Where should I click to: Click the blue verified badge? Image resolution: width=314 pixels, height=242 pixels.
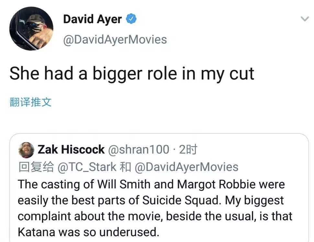pyautogui.click(x=131, y=19)
